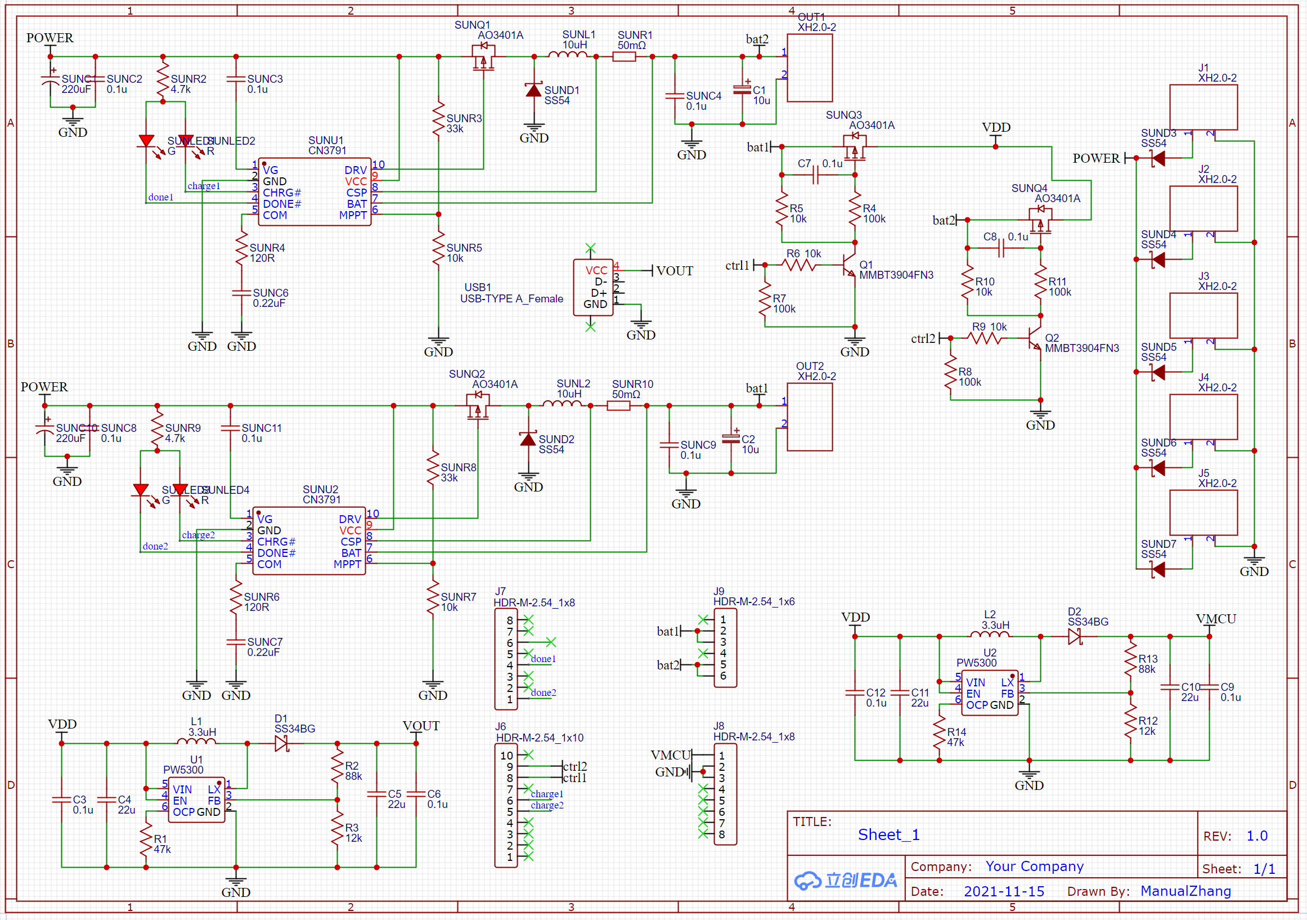Select the 'SUNC9 0.1u' capacitor label

(698, 450)
